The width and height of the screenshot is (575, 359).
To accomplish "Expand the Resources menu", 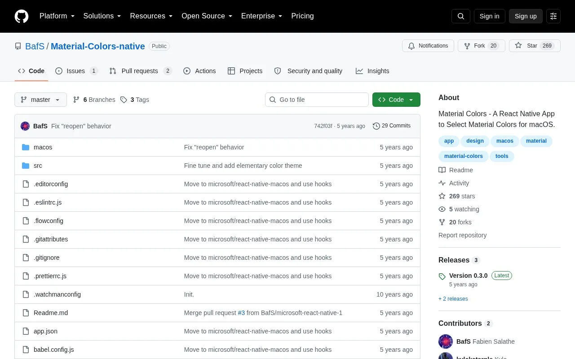I will point(151,16).
